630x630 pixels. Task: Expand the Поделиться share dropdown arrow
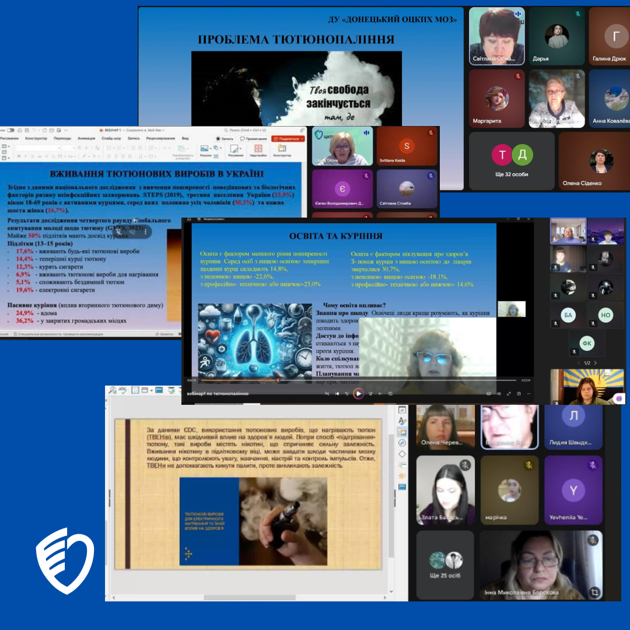point(302,138)
